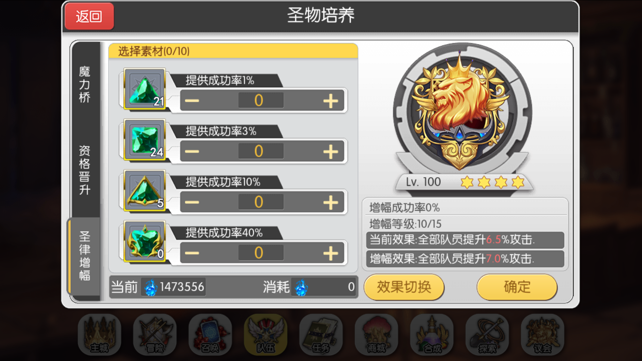Decrease the 3% material count with minus
The width and height of the screenshot is (642, 361).
coord(192,151)
